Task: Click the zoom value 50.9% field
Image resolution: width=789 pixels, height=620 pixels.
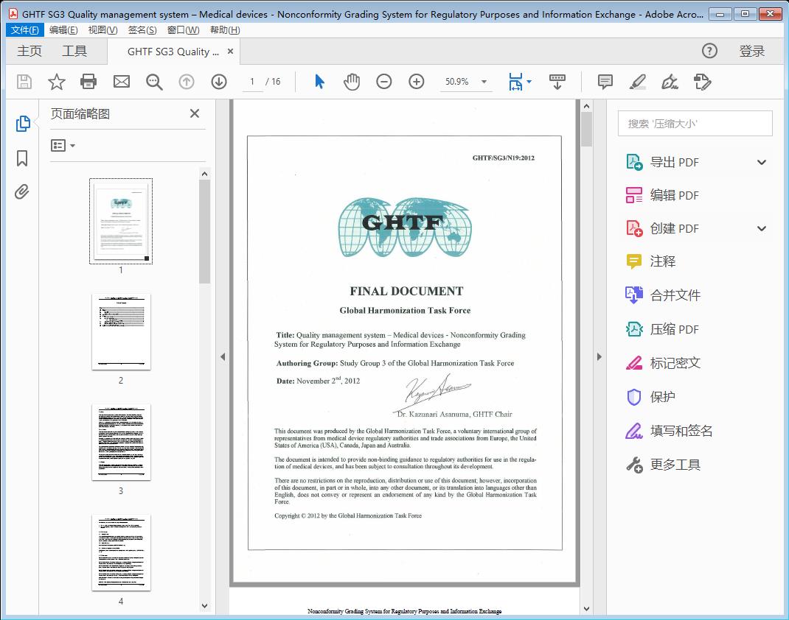Action: (x=457, y=82)
